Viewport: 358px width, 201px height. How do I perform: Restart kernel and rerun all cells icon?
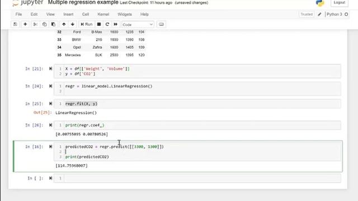click(x=116, y=25)
